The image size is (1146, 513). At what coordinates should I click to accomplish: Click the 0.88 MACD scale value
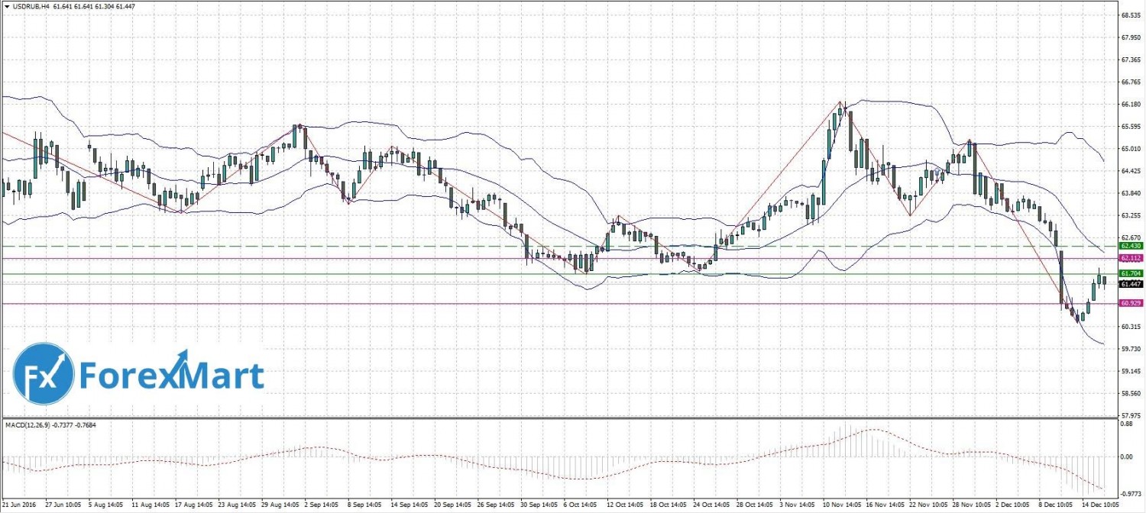[1125, 424]
